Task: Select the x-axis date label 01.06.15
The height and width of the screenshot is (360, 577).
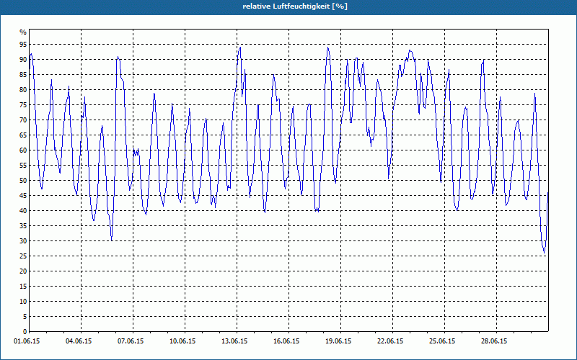Action: coord(27,341)
